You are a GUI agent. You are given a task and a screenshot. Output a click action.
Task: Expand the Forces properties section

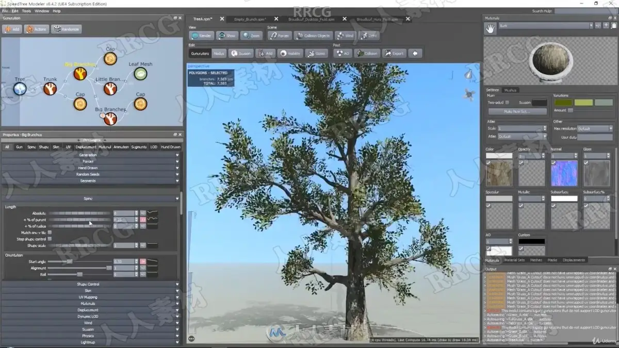91,161
